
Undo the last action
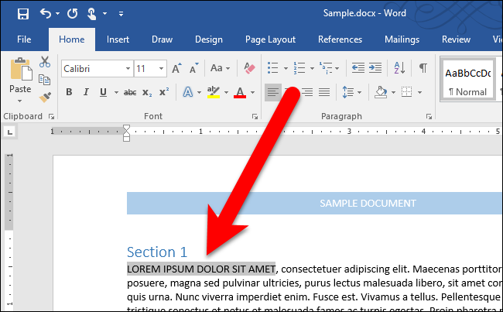point(46,13)
